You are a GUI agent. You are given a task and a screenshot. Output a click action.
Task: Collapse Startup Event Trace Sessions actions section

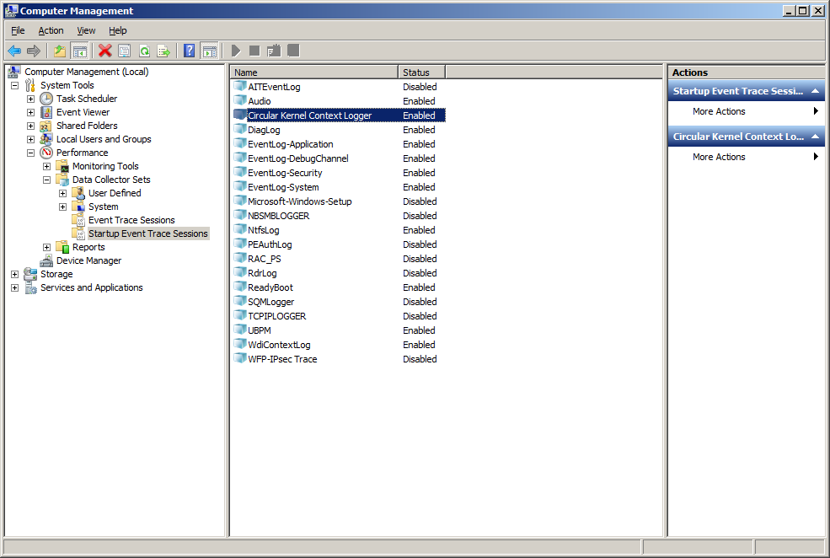click(x=815, y=91)
